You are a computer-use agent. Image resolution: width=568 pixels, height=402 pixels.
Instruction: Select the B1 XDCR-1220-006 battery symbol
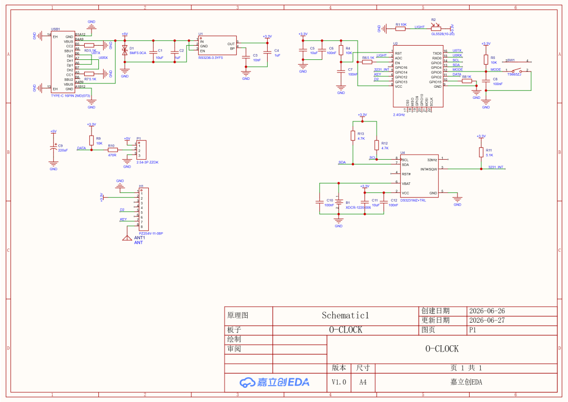(338, 203)
